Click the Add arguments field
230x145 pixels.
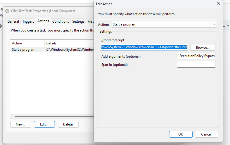coord(196,56)
